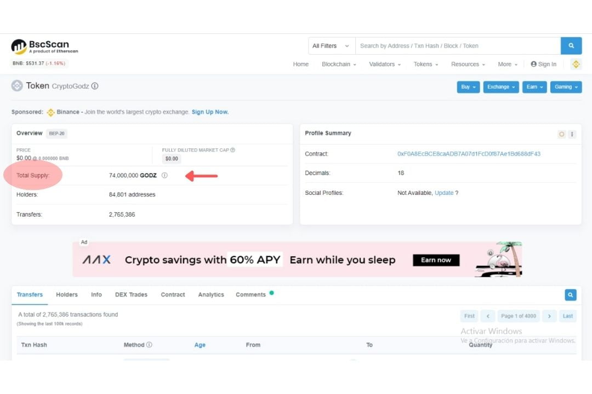Click the token placeholder icon beside Token
This screenshot has height=394, width=592.
17,85
